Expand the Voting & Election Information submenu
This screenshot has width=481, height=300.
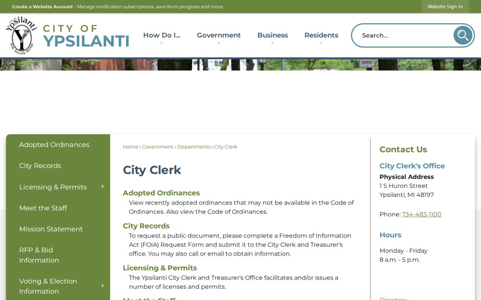coord(103,286)
